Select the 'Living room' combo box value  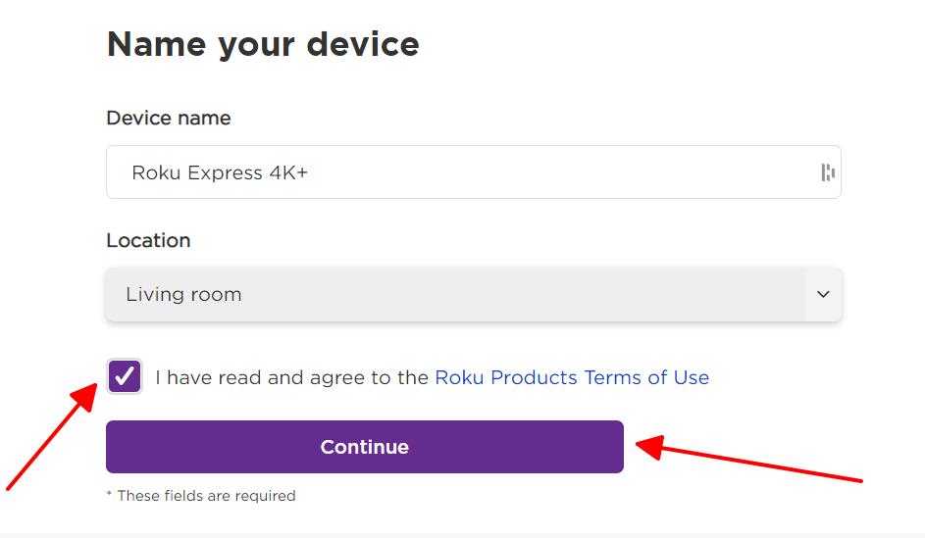[183, 294]
